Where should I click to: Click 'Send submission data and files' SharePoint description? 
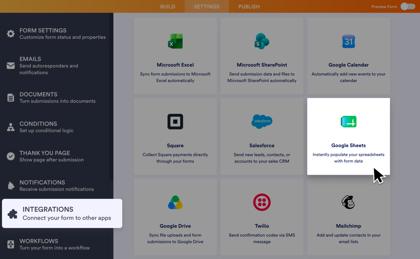click(262, 77)
